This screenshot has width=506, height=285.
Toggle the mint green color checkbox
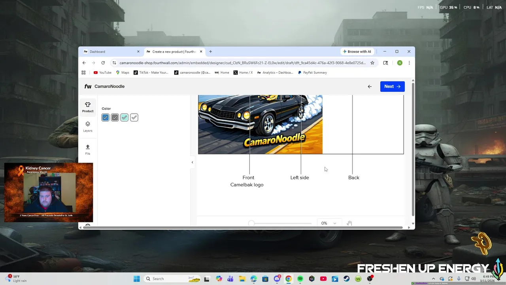coord(125,118)
